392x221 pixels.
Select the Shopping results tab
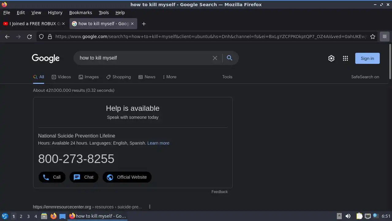pos(119,77)
